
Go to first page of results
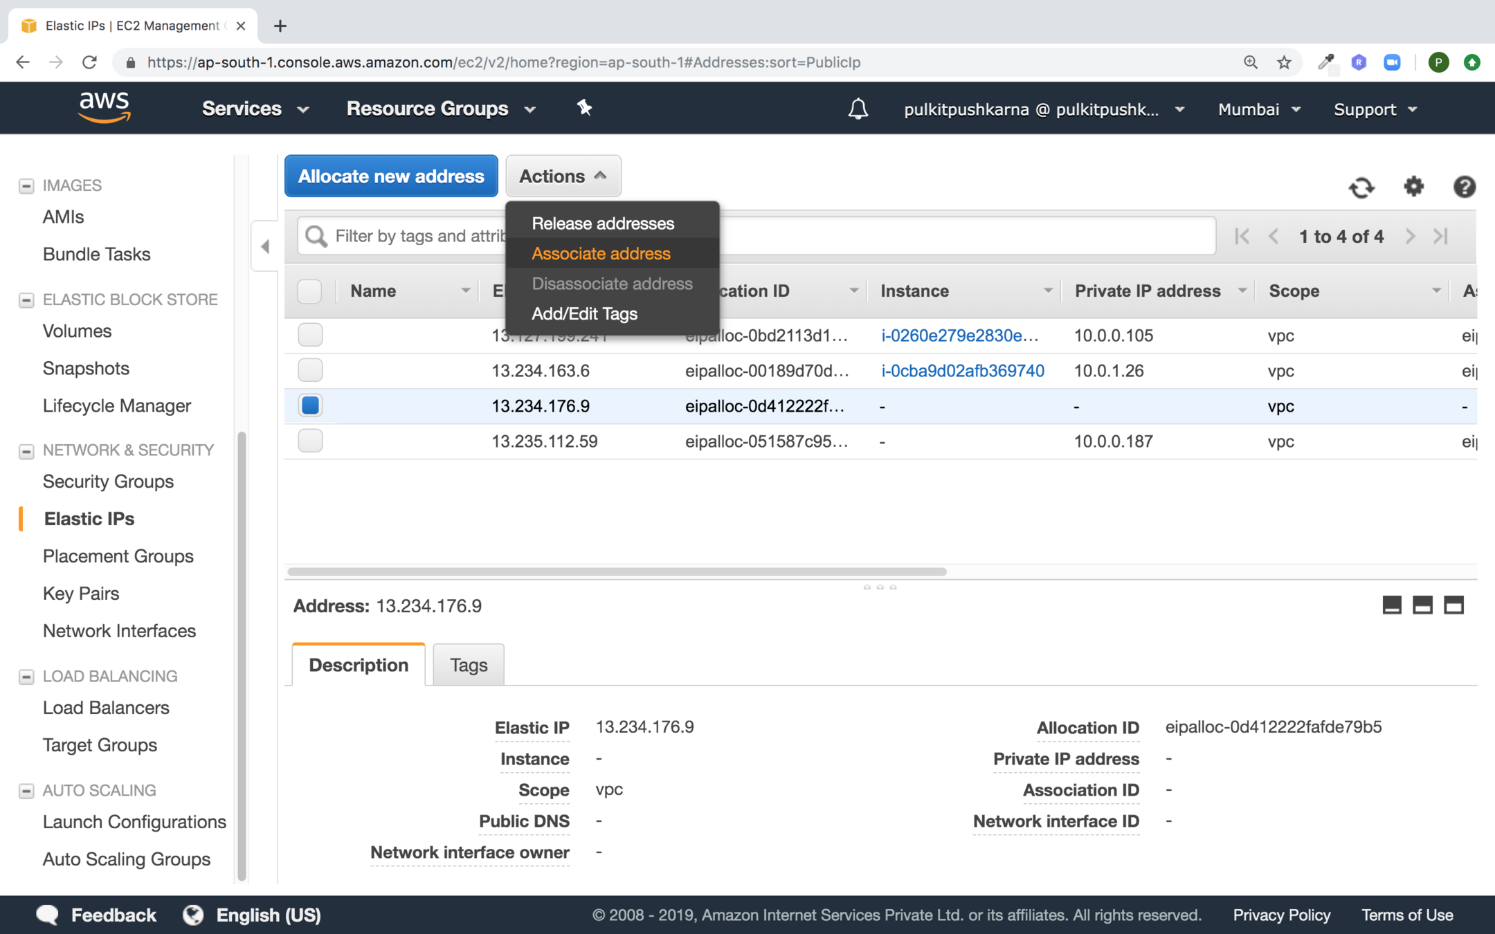pos(1242,237)
